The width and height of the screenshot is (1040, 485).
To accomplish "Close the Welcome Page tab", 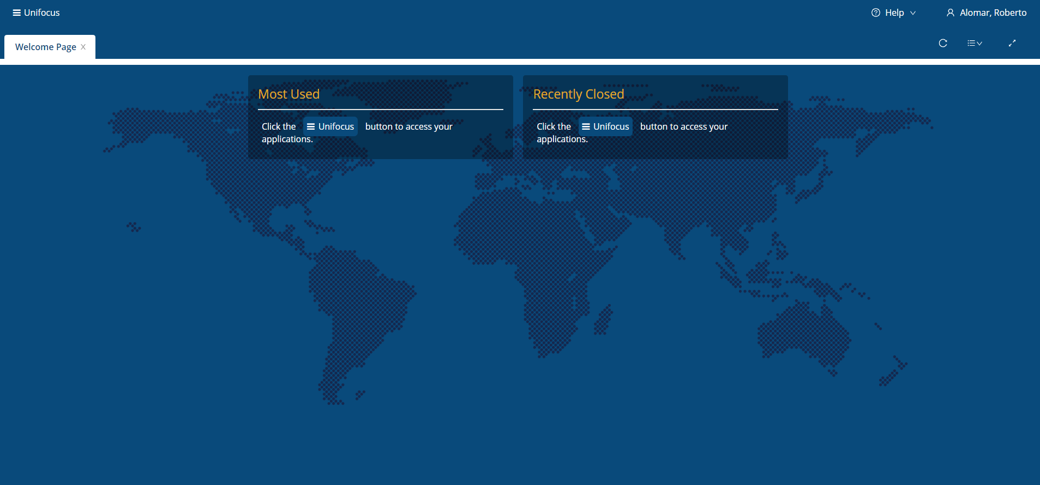I will (83, 47).
